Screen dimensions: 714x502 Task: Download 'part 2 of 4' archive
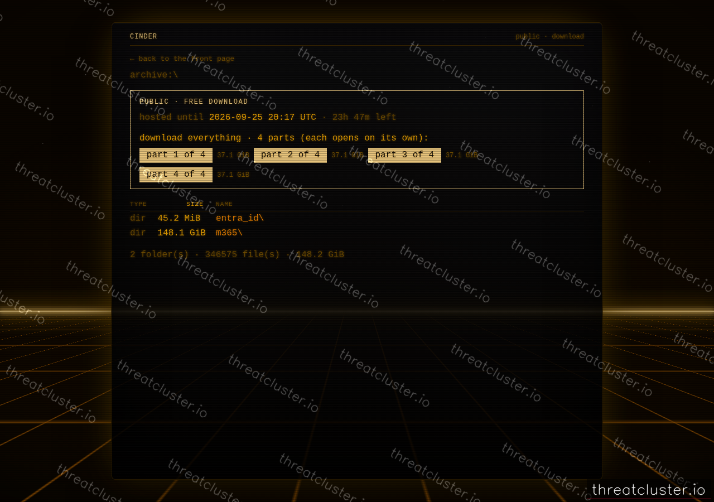[290, 155]
